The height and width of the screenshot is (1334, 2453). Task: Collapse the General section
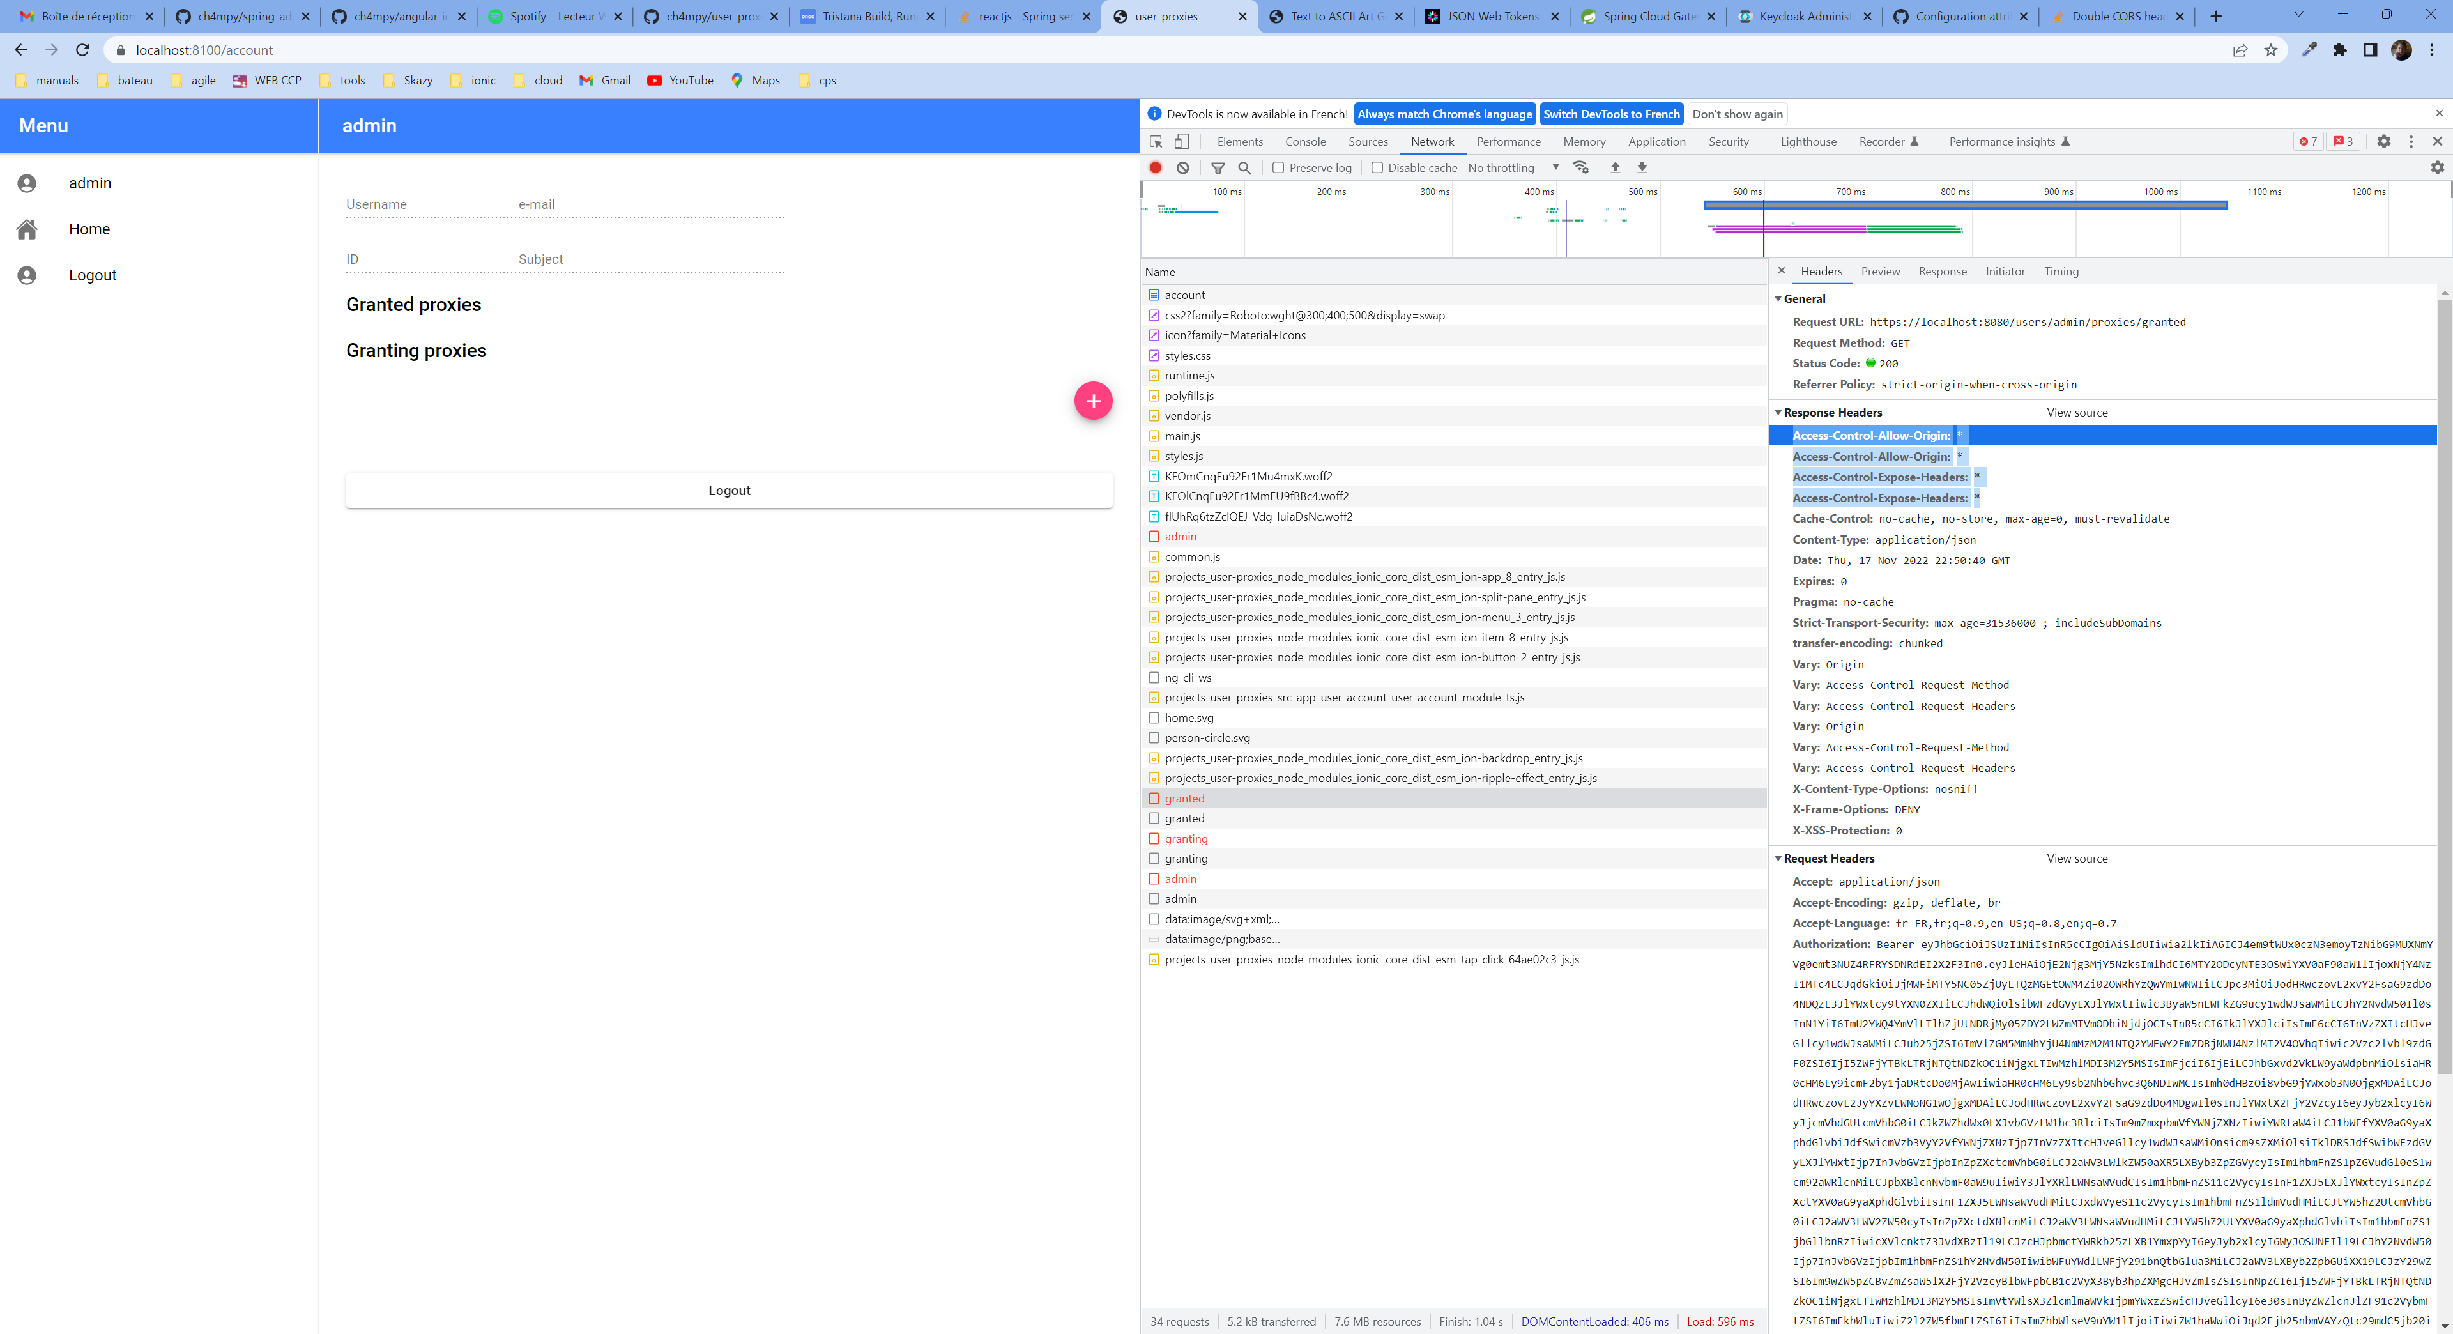point(1778,299)
